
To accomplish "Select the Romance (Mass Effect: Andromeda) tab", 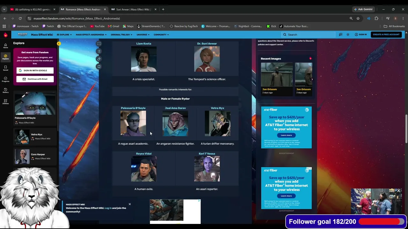I will [x=83, y=9].
